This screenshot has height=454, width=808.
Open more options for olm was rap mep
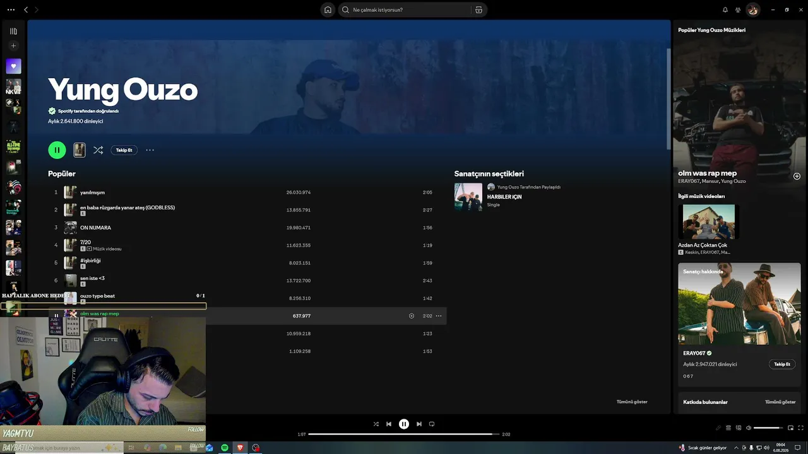(439, 316)
